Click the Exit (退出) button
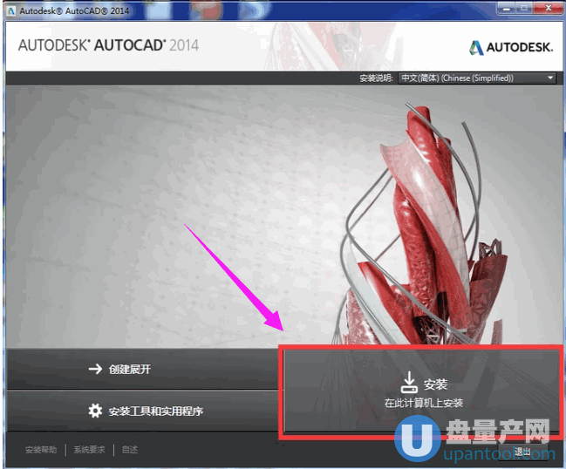The height and width of the screenshot is (469, 566). click(x=522, y=452)
